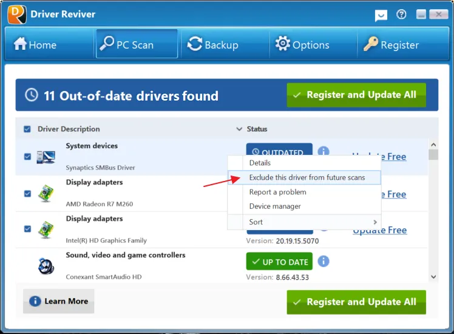The width and height of the screenshot is (454, 334).
Task: Open Device manager from context menu
Action: [x=304, y=206]
